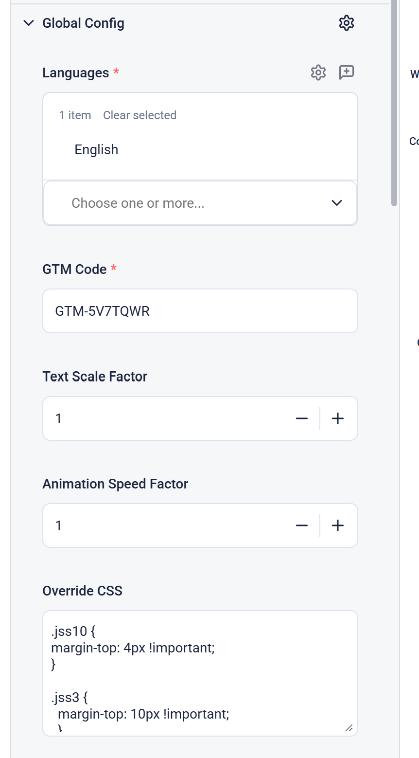Increase the Text Scale Factor with plus
The width and height of the screenshot is (419, 758).
tap(338, 418)
